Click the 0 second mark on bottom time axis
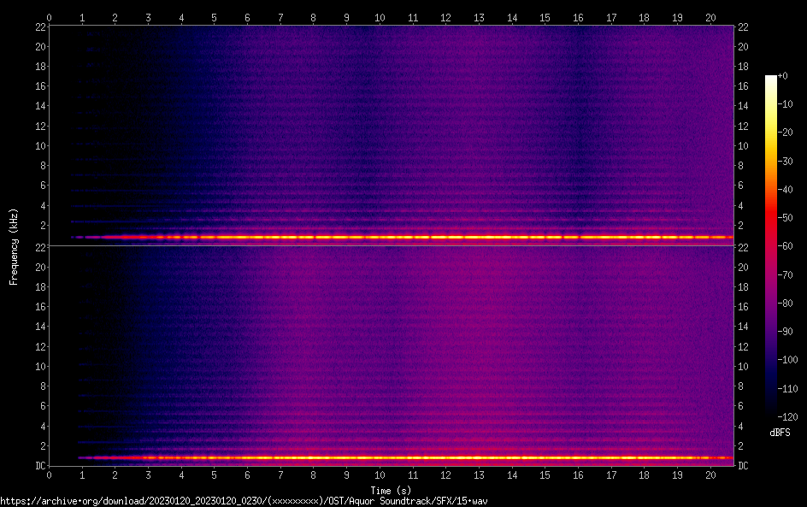The image size is (807, 507). 49,475
